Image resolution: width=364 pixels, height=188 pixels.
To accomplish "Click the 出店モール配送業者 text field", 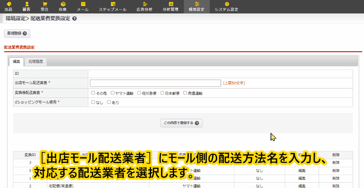I will coord(155,83).
